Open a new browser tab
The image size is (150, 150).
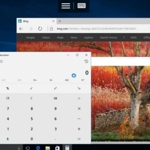[x=60, y=21]
